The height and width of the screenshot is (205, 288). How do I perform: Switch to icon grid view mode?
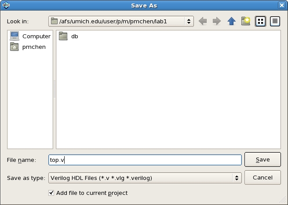point(260,21)
